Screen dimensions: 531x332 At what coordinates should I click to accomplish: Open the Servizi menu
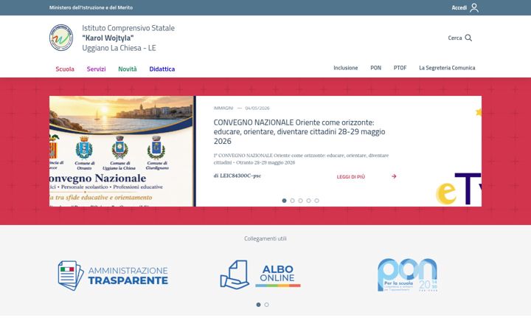[x=96, y=69]
